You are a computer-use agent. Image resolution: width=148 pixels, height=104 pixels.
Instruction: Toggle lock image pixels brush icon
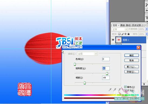pos(122,34)
